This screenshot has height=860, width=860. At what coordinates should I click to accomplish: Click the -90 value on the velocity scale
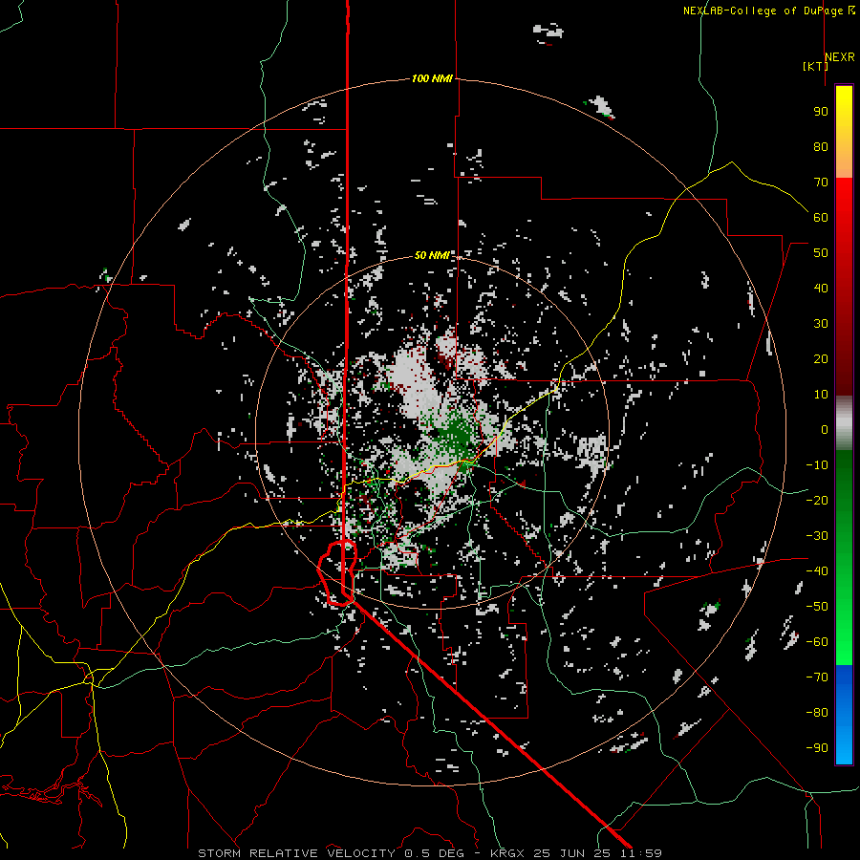(x=817, y=748)
